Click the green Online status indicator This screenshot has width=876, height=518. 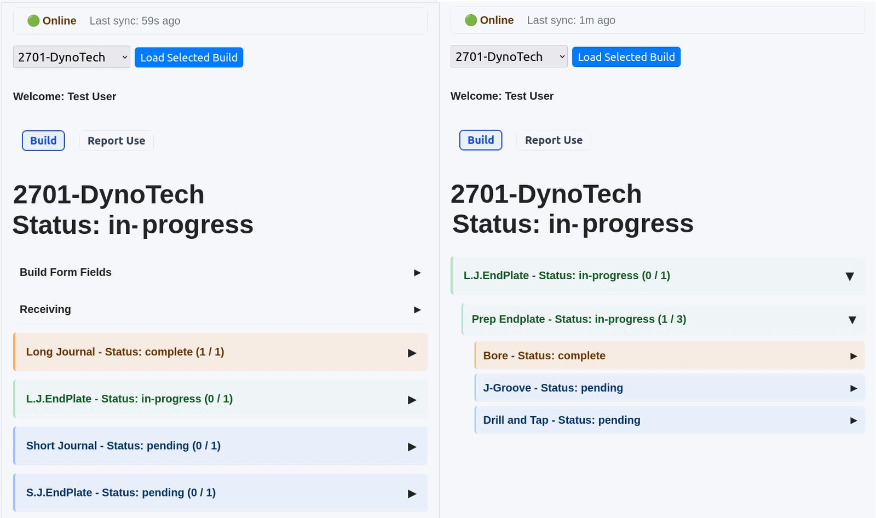pos(33,20)
